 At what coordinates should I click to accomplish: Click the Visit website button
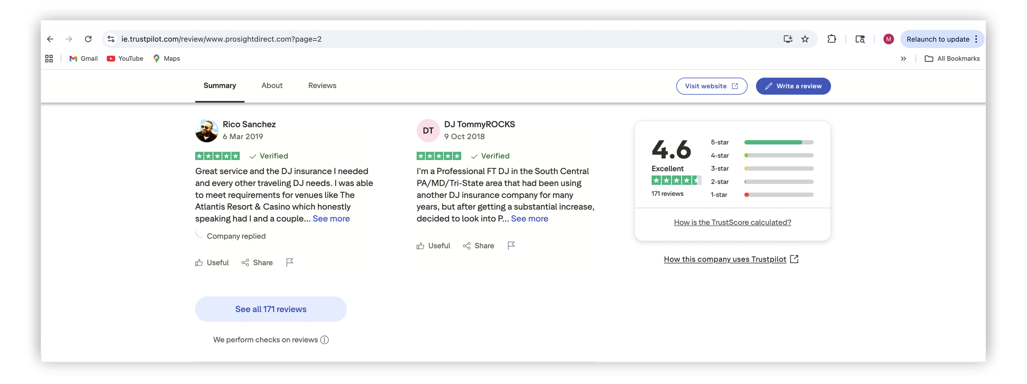click(x=712, y=86)
